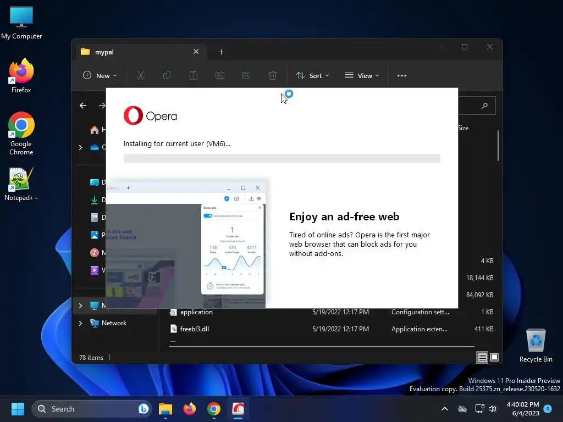The height and width of the screenshot is (422, 563).
Task: Click the Rename icon in Explorer toolbar
Action: pyautogui.click(x=220, y=75)
